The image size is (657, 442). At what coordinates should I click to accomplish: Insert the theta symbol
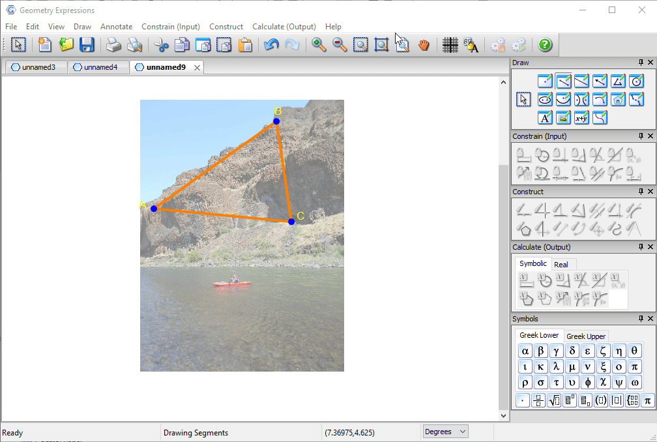click(x=634, y=351)
